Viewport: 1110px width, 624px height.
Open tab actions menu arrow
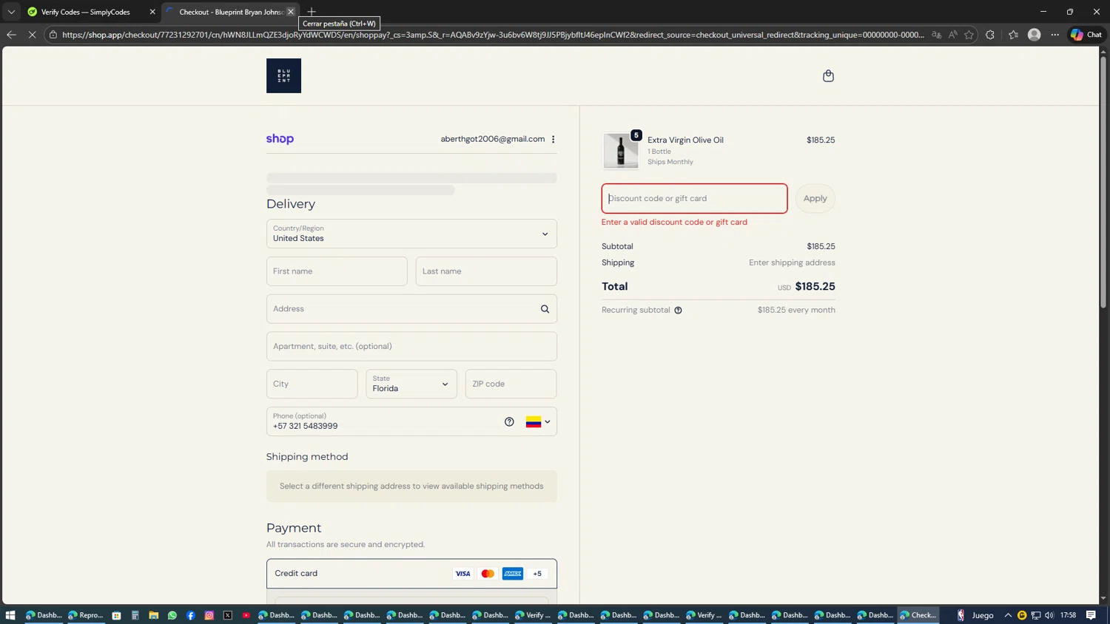pyautogui.click(x=11, y=12)
